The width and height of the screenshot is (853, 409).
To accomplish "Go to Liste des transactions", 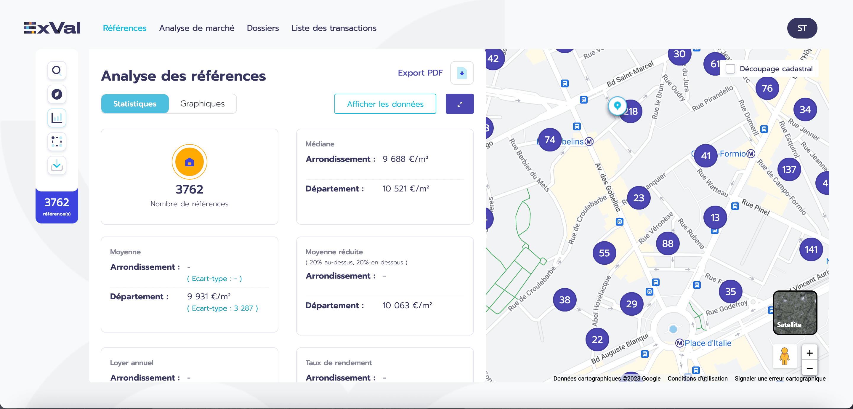I will click(x=333, y=28).
